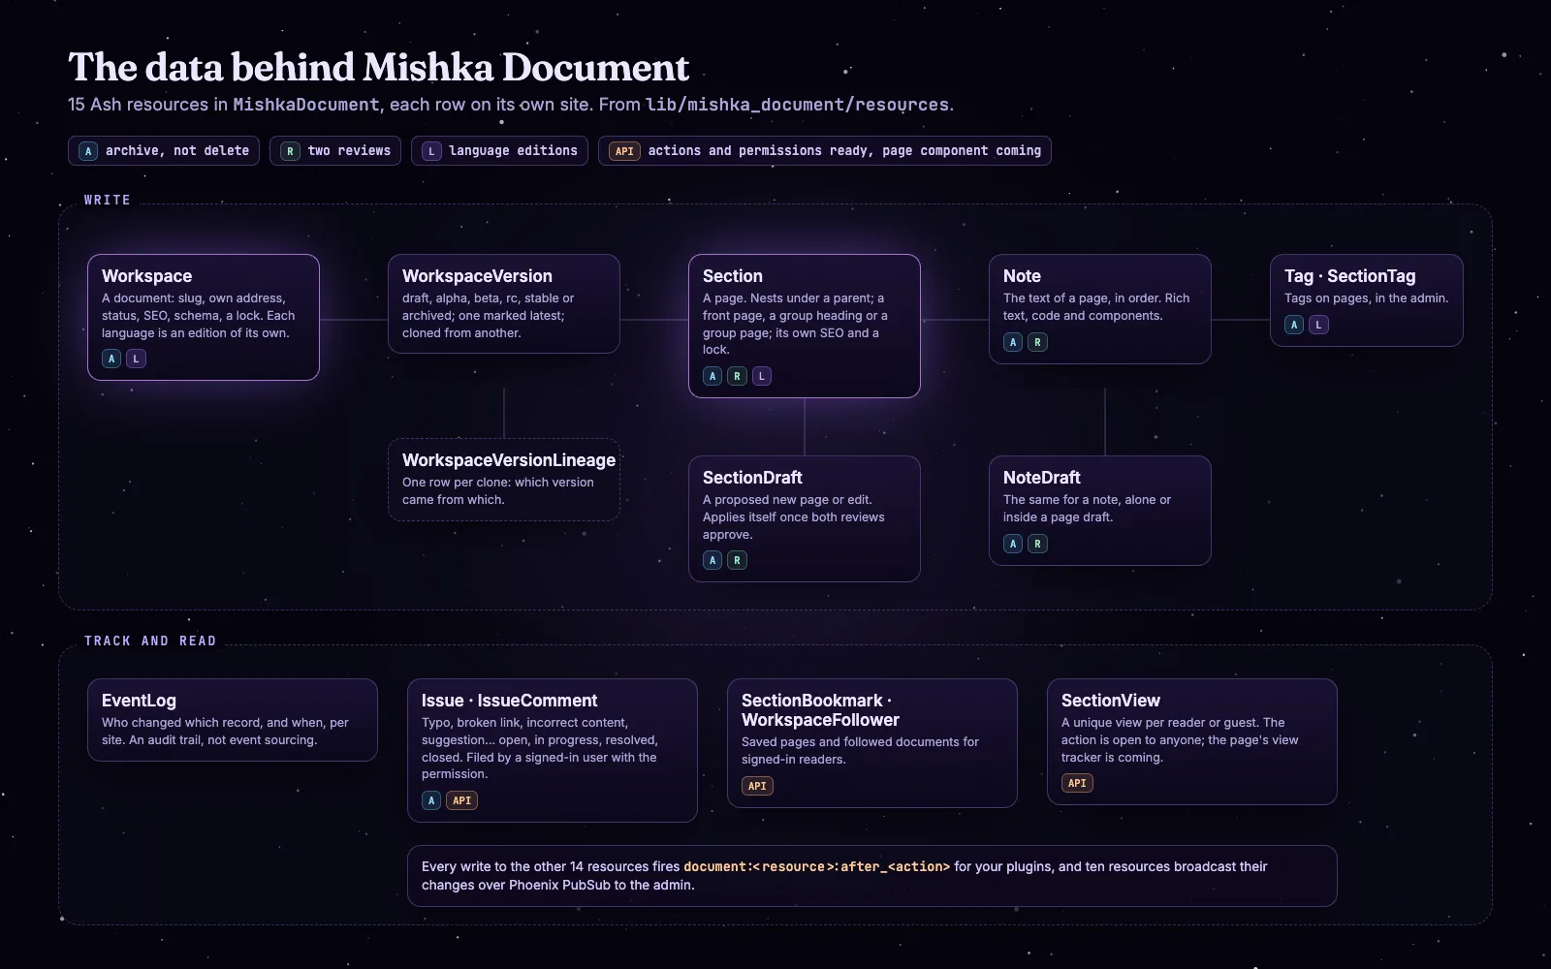Click the A badge in the SectionDraft card
The image size is (1551, 969).
point(712,560)
